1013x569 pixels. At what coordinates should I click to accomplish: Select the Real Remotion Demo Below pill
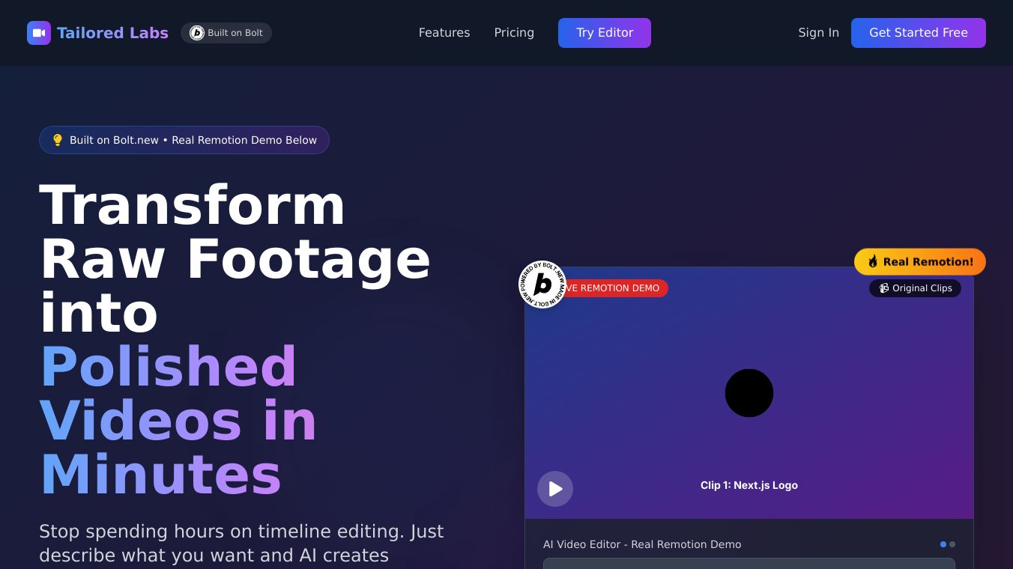click(x=184, y=140)
